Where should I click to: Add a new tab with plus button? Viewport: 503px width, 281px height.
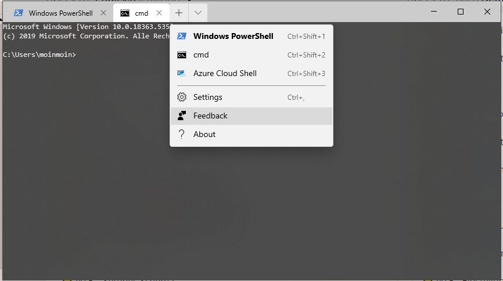(179, 13)
